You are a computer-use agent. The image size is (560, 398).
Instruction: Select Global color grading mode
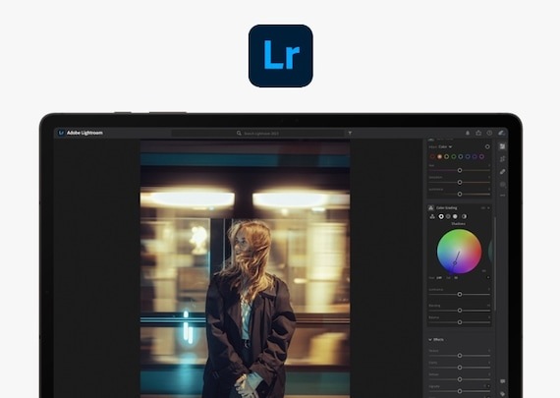[464, 216]
